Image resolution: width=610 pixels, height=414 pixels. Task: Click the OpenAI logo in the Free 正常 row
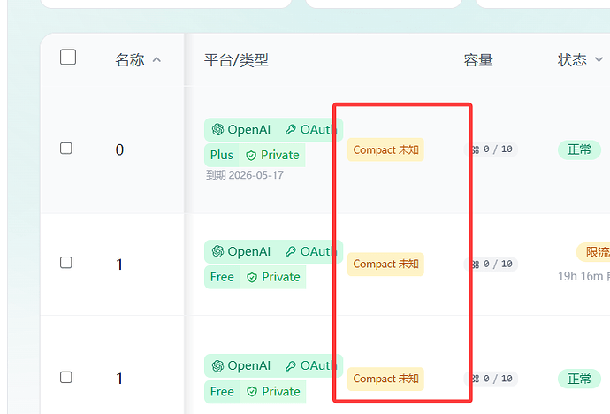tap(217, 365)
